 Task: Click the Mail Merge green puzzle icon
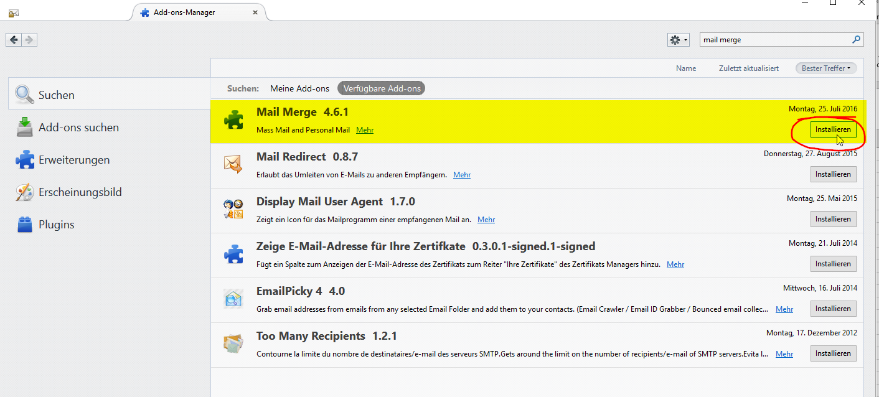[x=233, y=119]
